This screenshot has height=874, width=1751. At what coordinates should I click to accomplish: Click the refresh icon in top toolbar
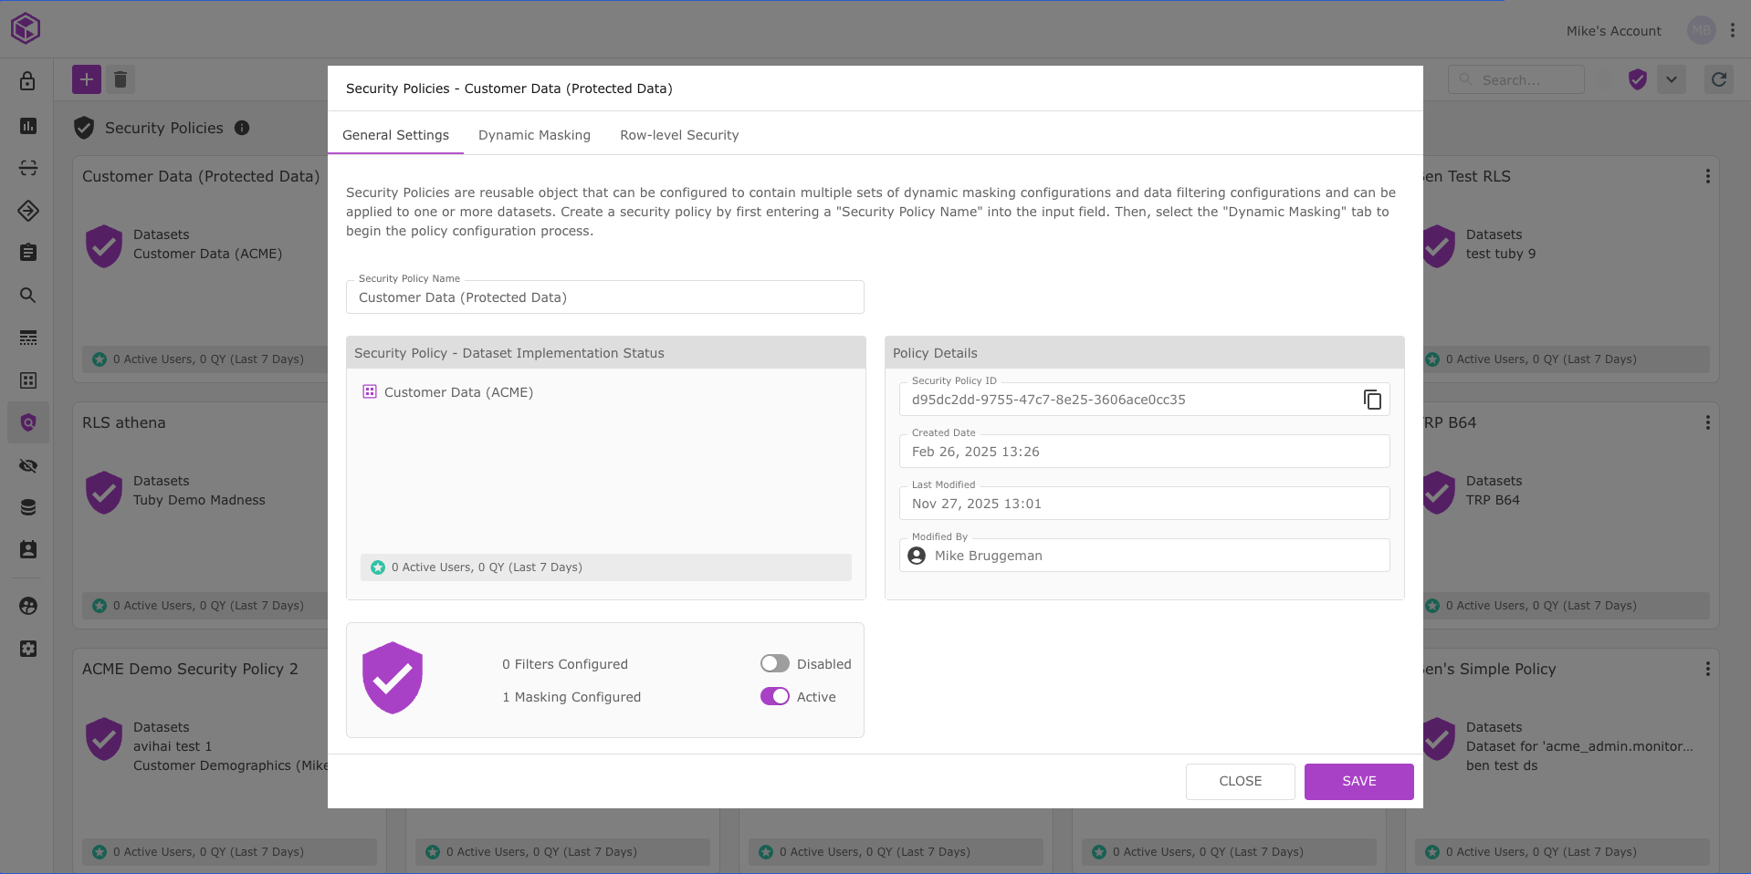1719,79
